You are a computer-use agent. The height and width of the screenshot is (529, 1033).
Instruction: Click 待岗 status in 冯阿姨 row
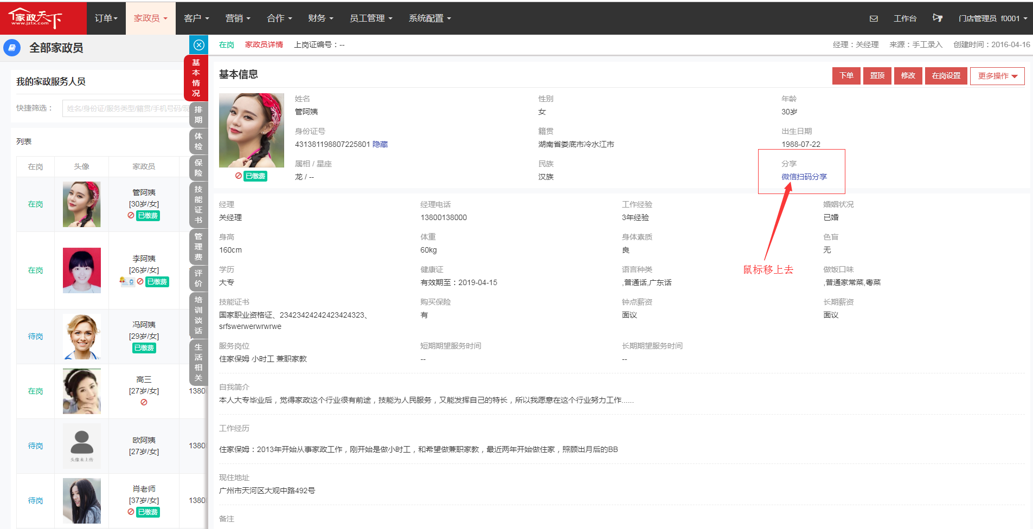36,337
